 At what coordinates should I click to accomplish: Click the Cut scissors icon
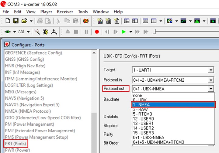pos(58,21)
